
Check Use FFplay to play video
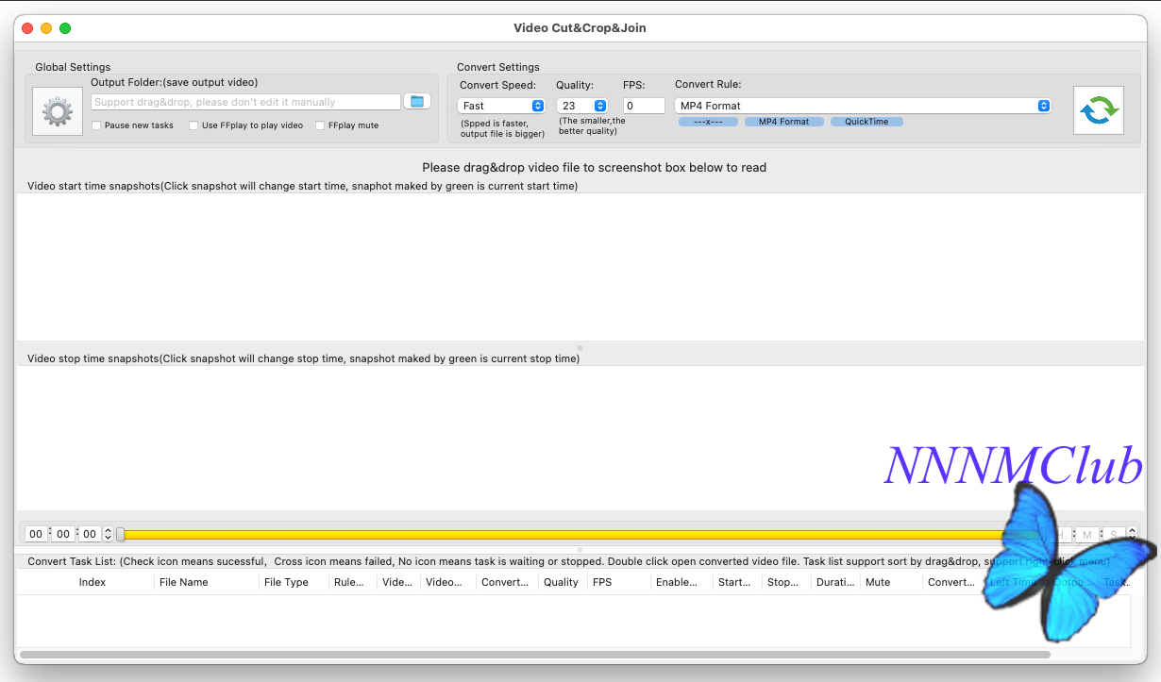pos(194,125)
